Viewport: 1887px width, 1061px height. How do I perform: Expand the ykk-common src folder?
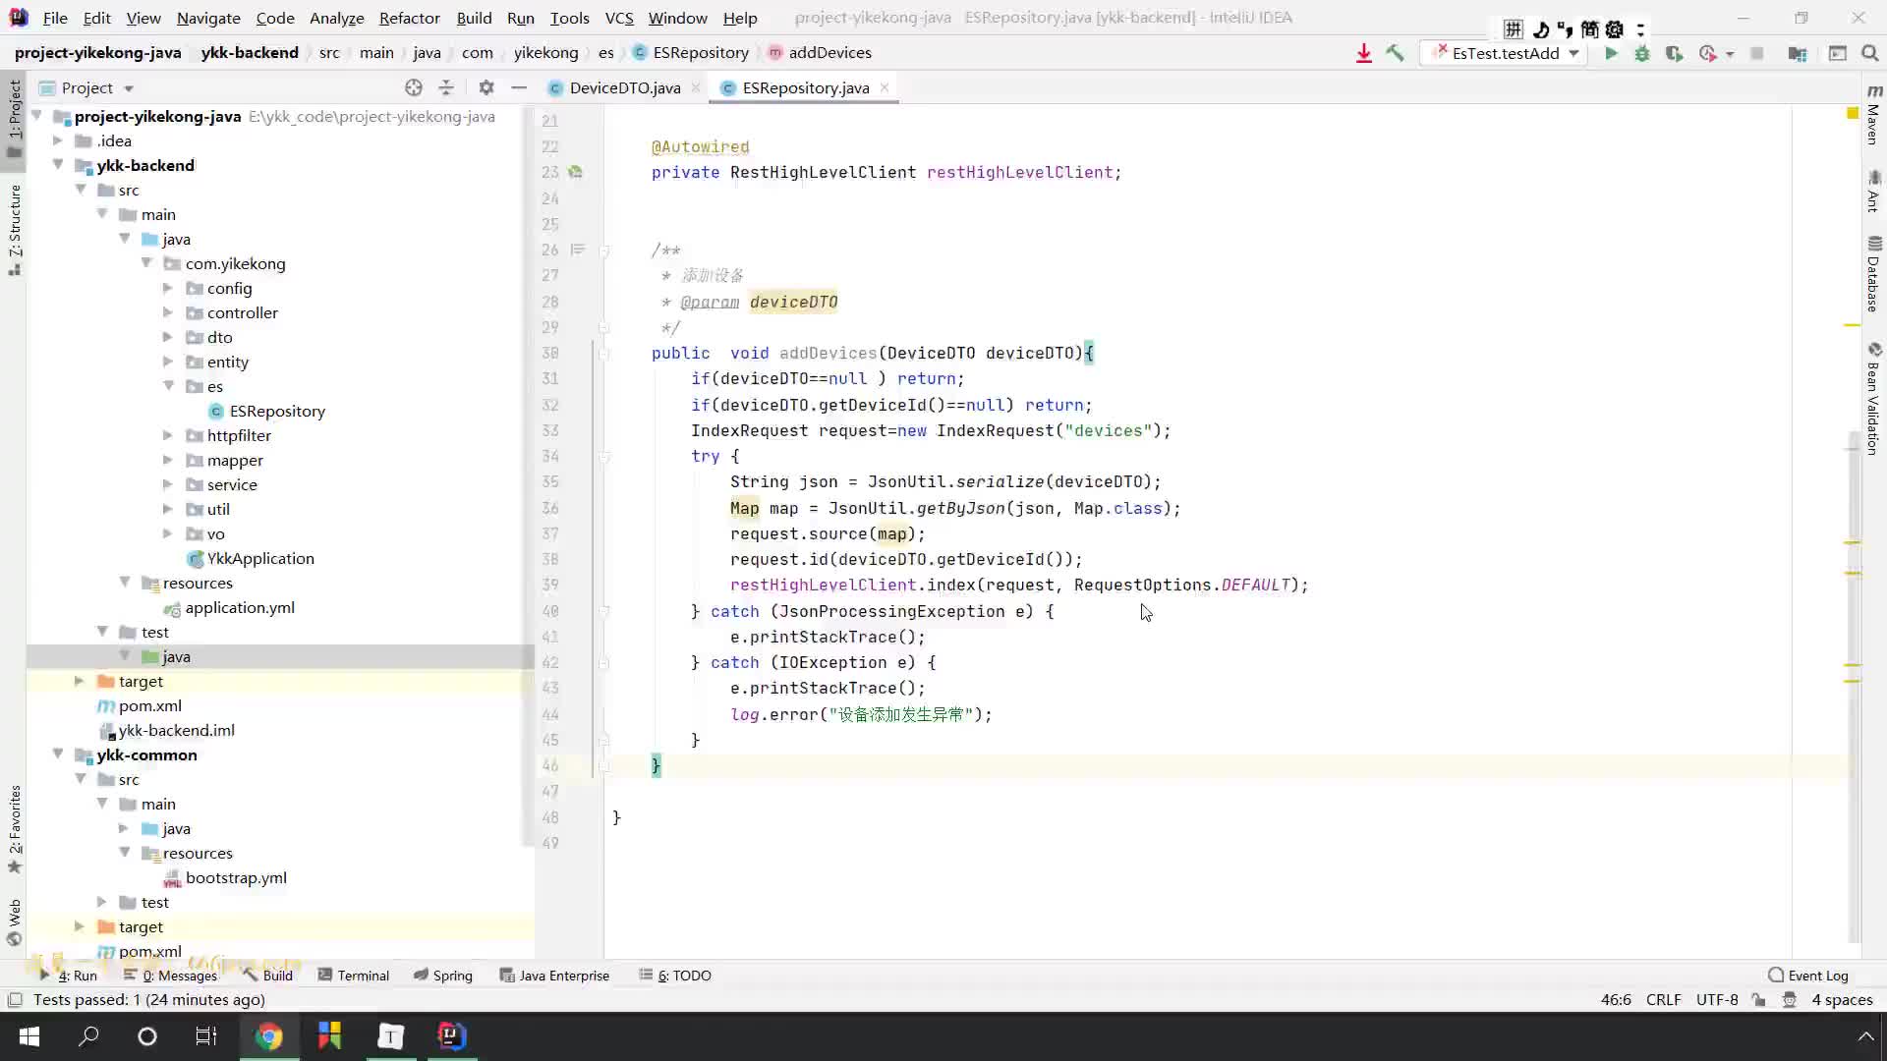click(129, 779)
